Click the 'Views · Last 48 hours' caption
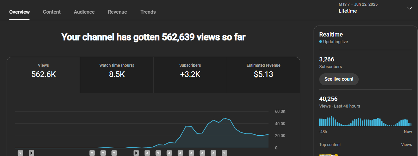 tap(339, 106)
